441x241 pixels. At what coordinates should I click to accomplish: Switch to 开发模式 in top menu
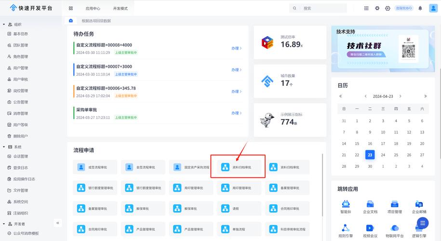click(x=120, y=9)
